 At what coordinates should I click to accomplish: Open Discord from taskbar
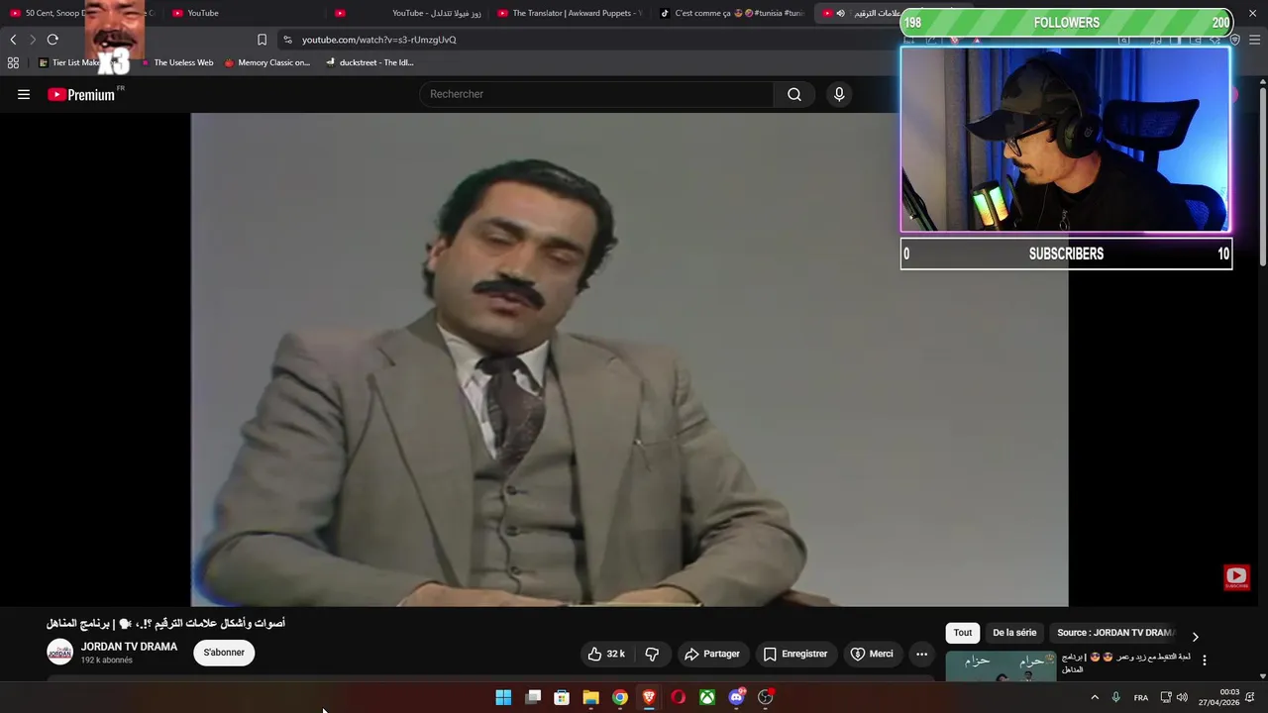737,697
